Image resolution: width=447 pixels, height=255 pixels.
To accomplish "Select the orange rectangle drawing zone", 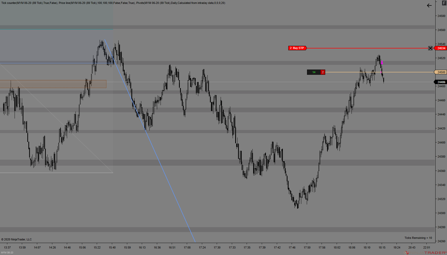I will 53,84.
